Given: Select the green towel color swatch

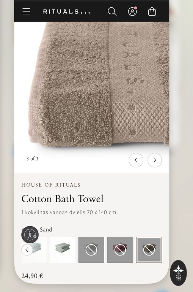Looking at the screenshot, I should coord(63,250).
